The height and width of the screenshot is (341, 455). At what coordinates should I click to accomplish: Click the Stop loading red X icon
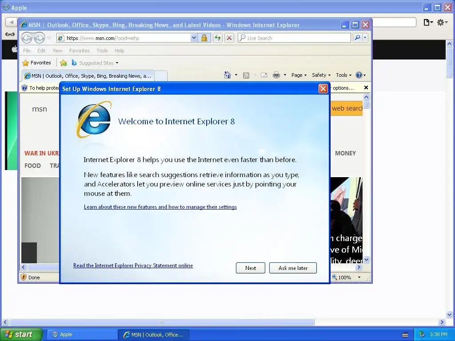[x=229, y=38]
